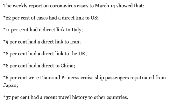Click the number "6" before per cent were
Image resolution: width=170 pixels, height=106 pixels.
tap(7, 78)
